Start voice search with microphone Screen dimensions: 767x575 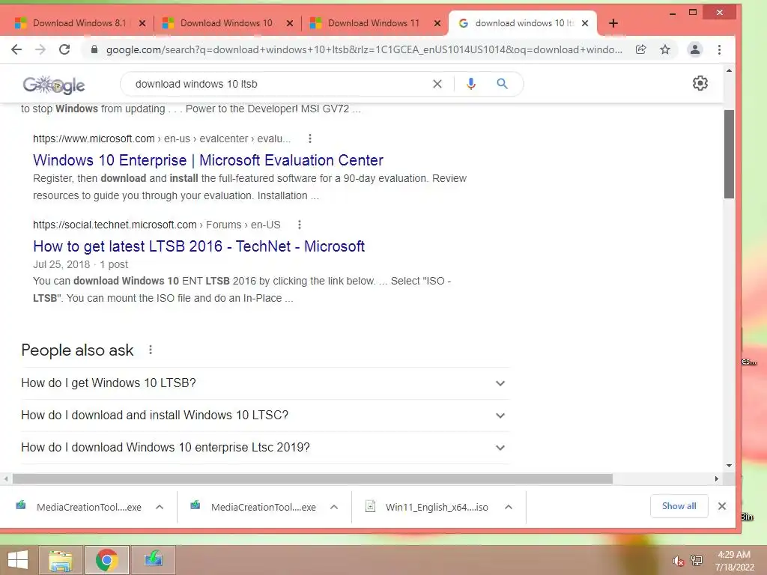pyautogui.click(x=471, y=84)
